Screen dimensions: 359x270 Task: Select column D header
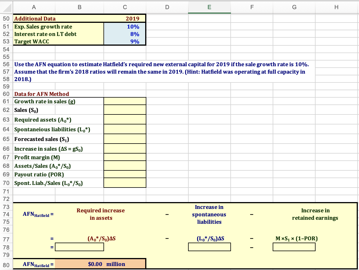pyautogui.click(x=167, y=7)
